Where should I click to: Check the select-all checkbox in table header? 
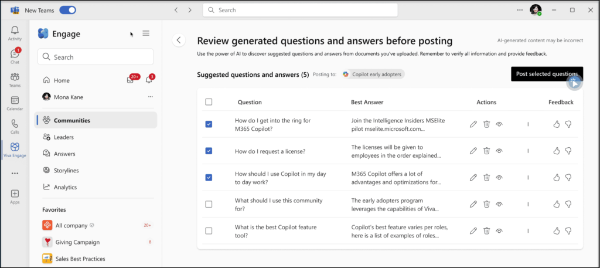pos(209,102)
